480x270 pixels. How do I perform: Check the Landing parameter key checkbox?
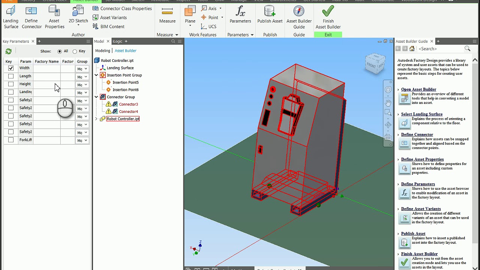click(x=11, y=92)
